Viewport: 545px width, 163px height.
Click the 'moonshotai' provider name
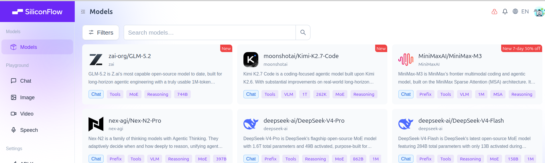point(276,64)
